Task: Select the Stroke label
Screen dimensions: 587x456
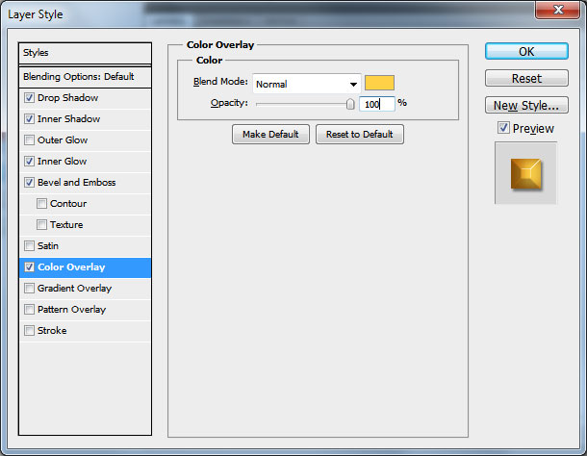Action: point(52,330)
